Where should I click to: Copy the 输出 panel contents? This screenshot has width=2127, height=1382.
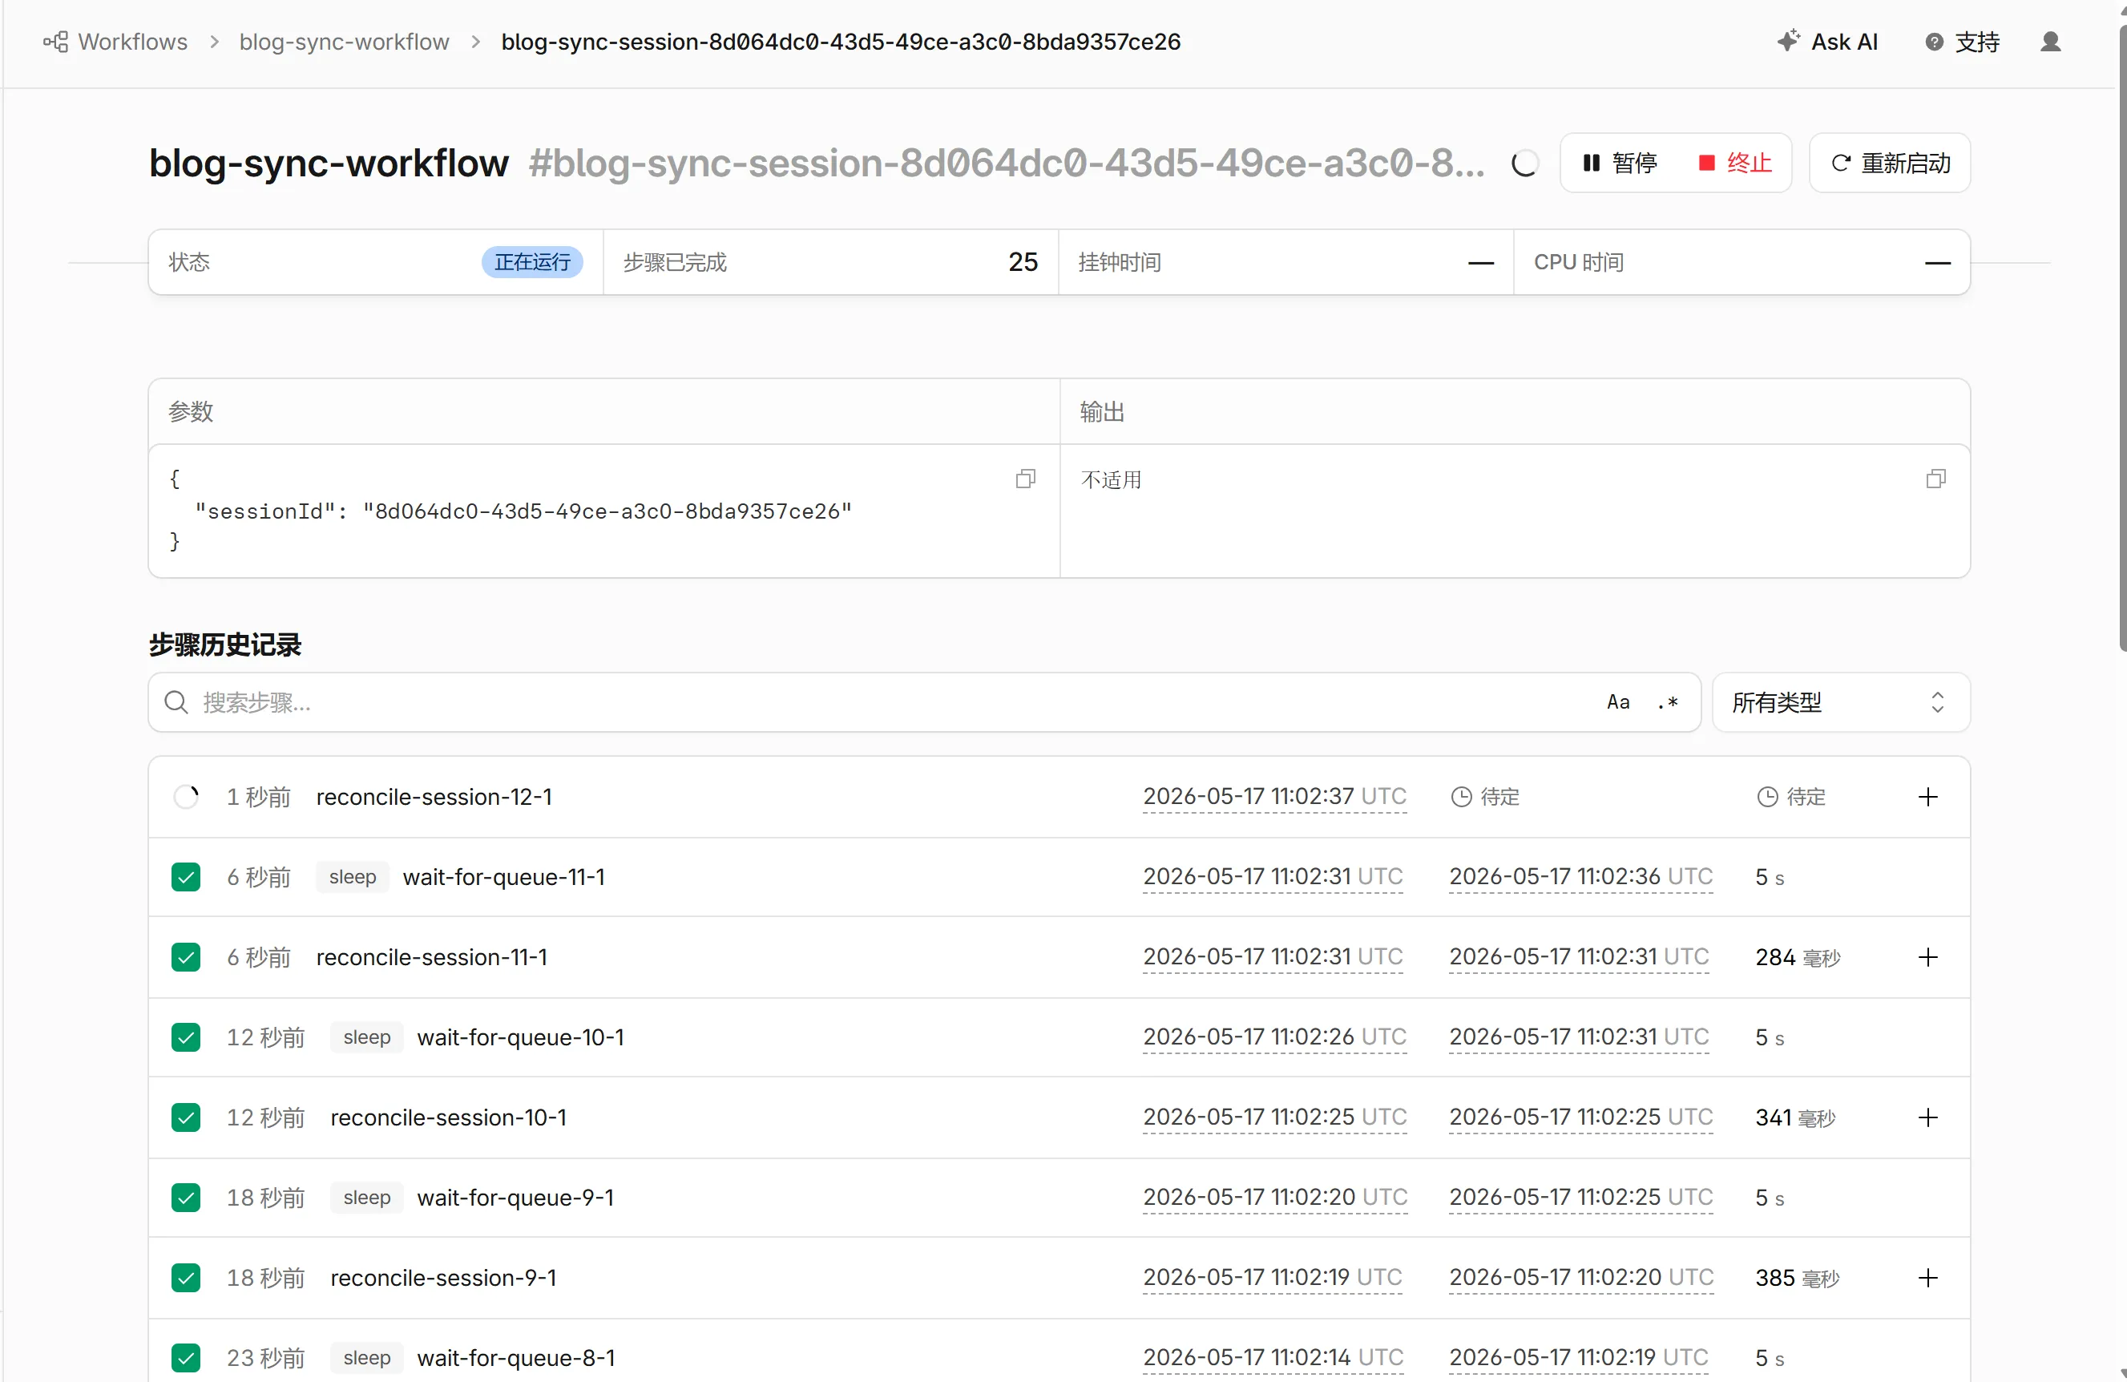(1935, 479)
